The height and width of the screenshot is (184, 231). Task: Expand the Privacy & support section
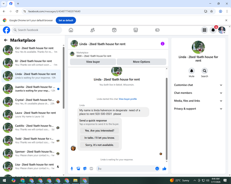[198, 109]
